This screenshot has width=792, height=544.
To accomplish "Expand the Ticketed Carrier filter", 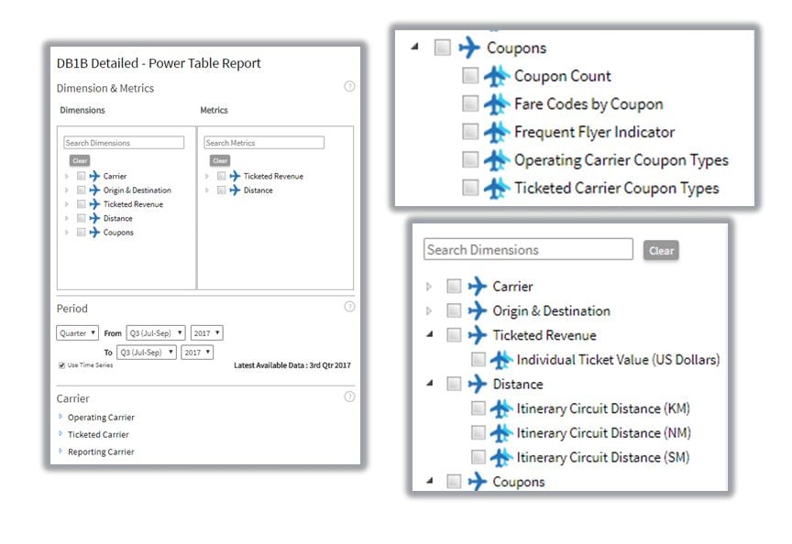I will click(x=97, y=434).
